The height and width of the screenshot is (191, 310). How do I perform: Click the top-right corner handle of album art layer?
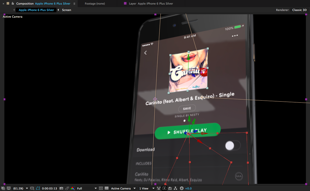pyautogui.click(x=208, y=49)
